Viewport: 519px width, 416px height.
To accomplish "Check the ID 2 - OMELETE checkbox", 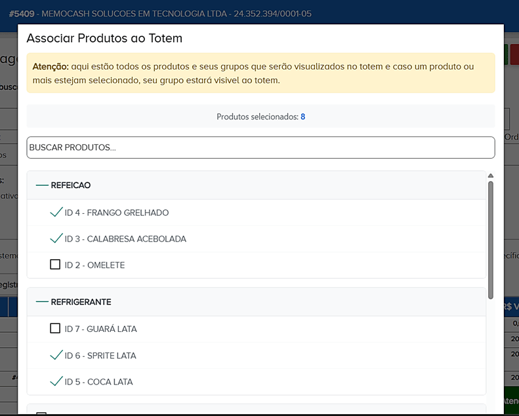I will tap(55, 265).
